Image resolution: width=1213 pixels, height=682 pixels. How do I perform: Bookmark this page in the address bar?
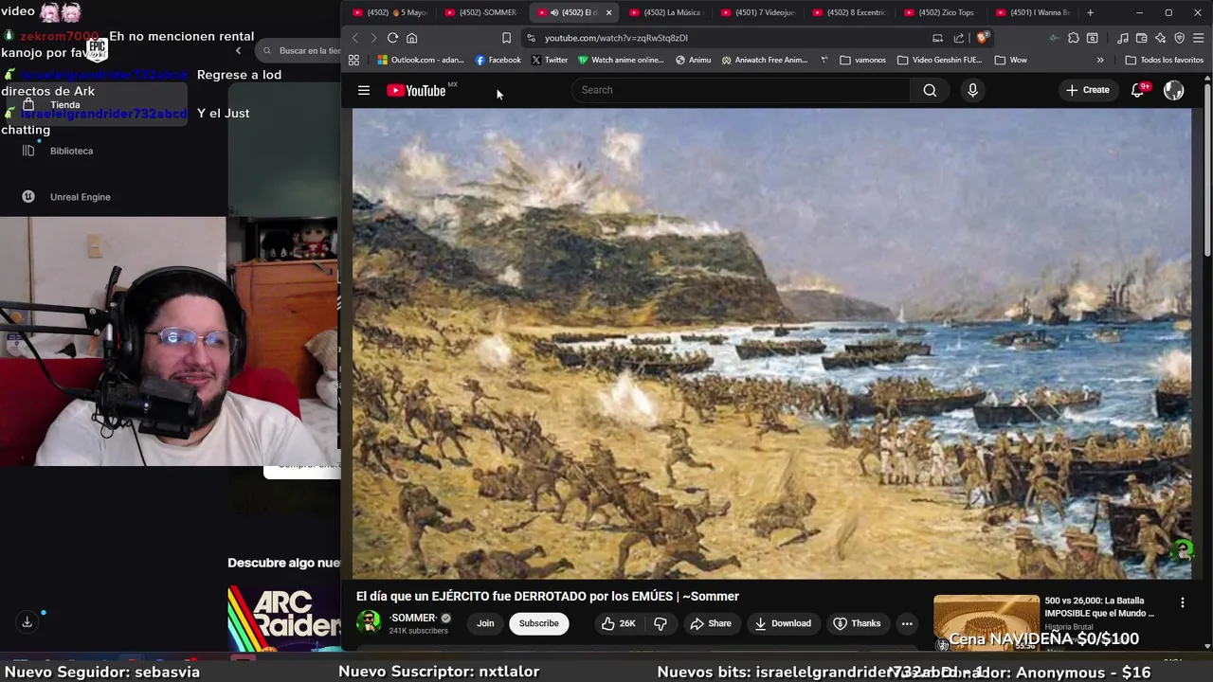pyautogui.click(x=506, y=38)
